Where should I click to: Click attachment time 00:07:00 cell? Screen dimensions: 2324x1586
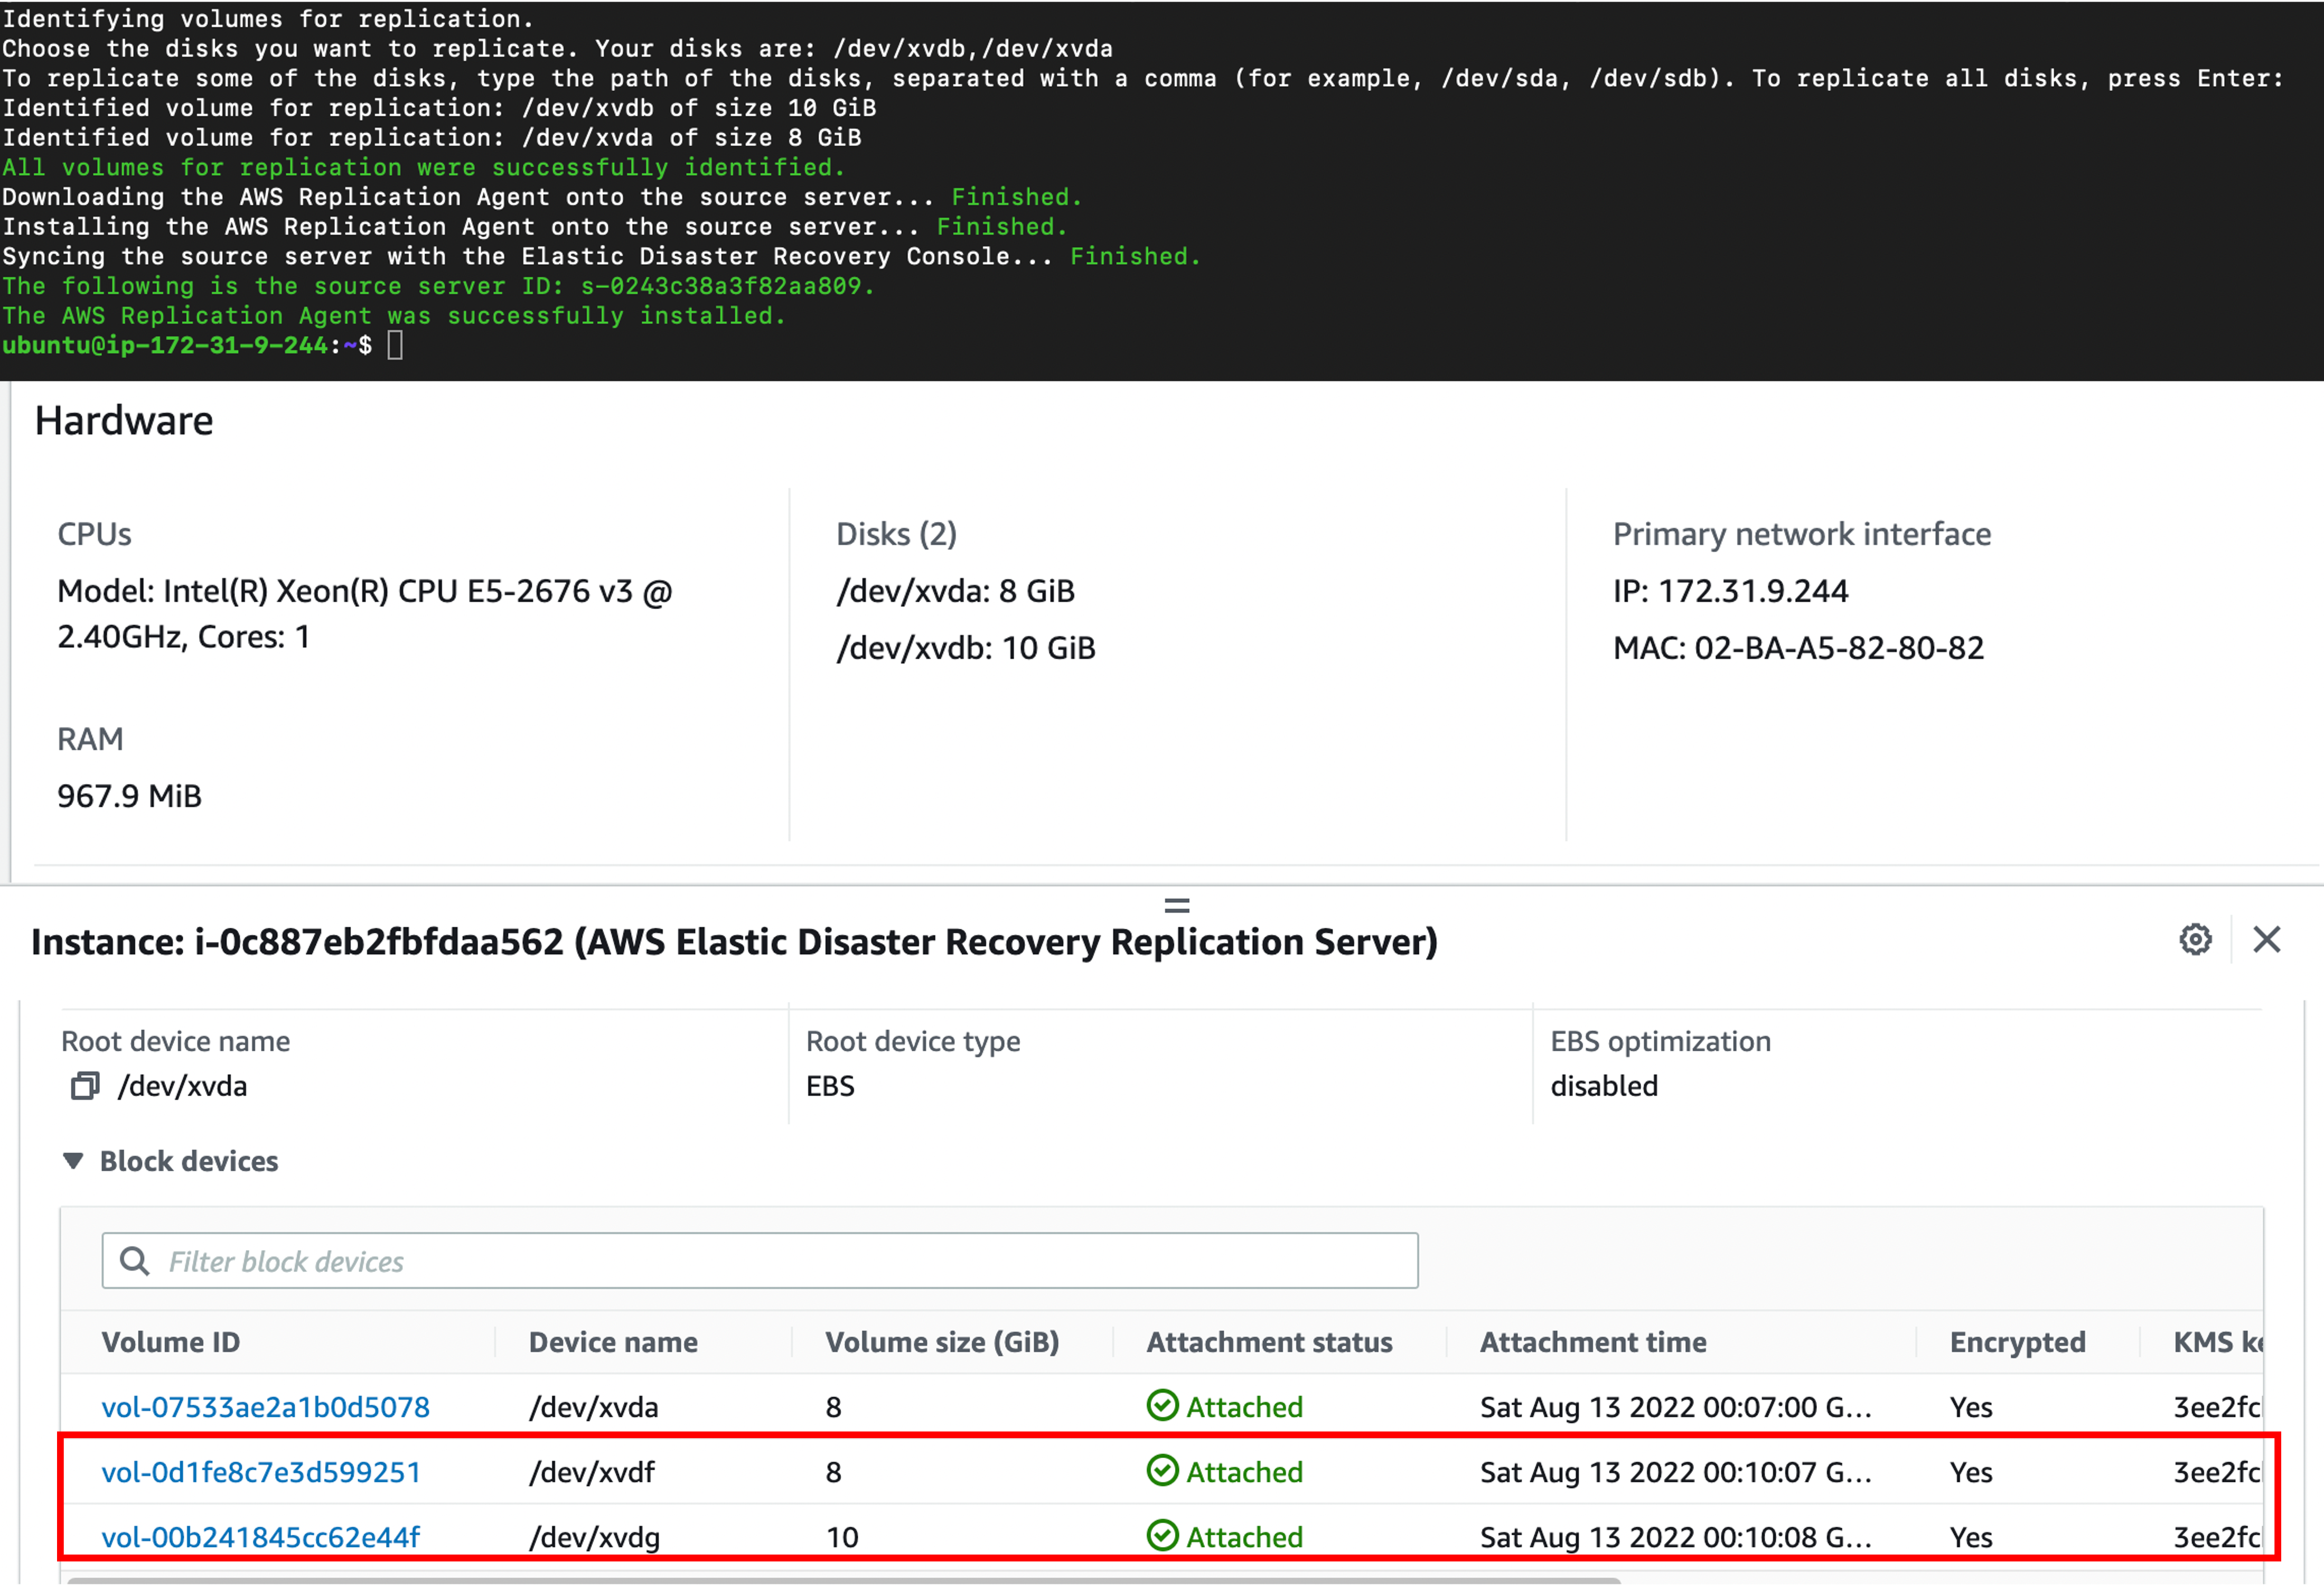click(x=1675, y=1407)
